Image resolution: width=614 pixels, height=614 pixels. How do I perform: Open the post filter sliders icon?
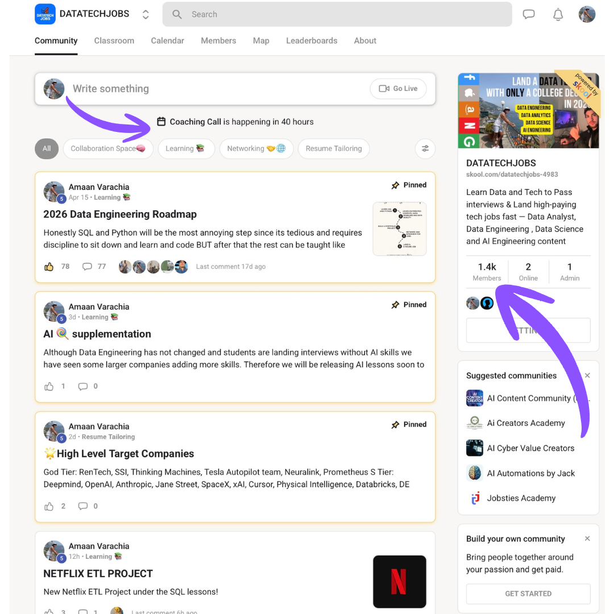click(x=425, y=149)
